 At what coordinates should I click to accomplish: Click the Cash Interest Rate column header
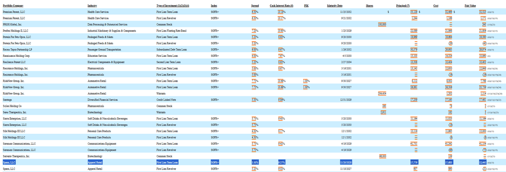pyautogui.click(x=281, y=5)
